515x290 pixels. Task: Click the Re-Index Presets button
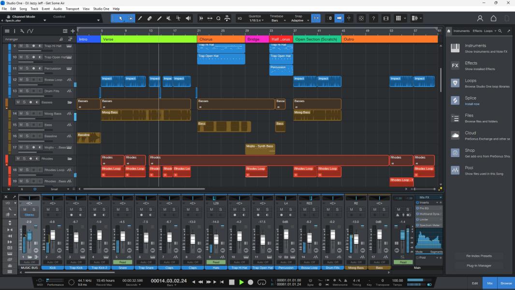[x=479, y=256]
